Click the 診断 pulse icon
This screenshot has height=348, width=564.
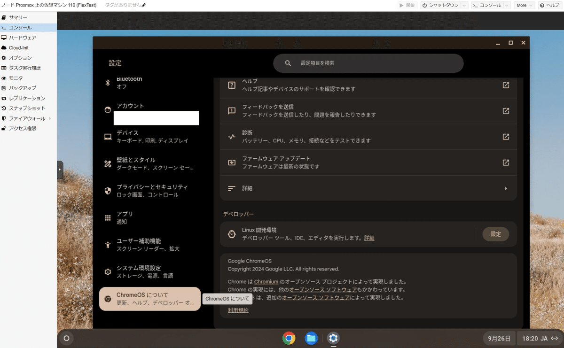coord(232,137)
